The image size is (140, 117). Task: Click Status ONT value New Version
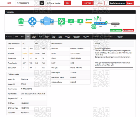point(25,113)
